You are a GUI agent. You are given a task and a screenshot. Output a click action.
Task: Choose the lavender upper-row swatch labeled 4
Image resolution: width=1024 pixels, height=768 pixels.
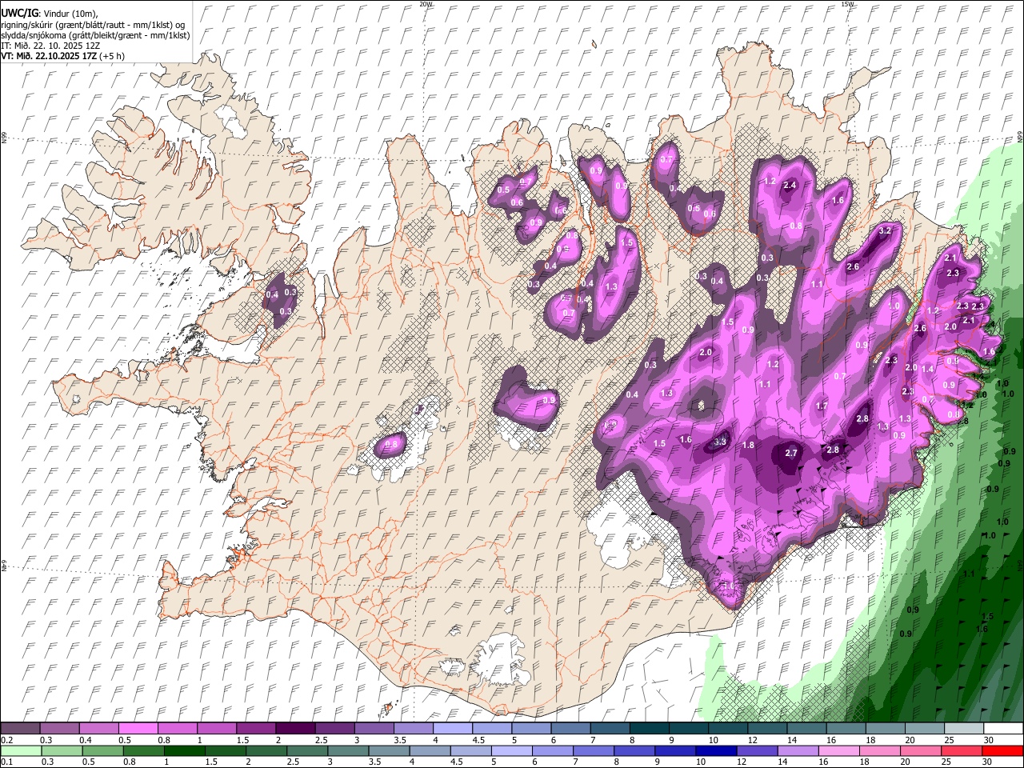pyautogui.click(x=453, y=729)
